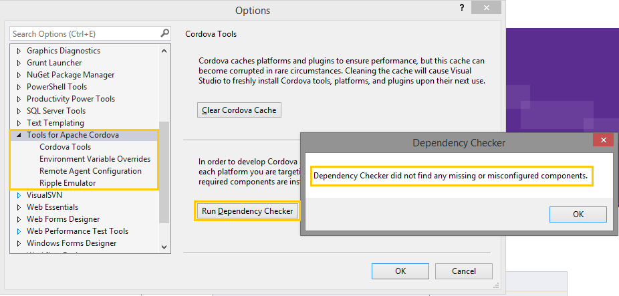Click the Clear Cordova Cache button
Image resolution: width=619 pixels, height=296 pixels.
click(239, 110)
